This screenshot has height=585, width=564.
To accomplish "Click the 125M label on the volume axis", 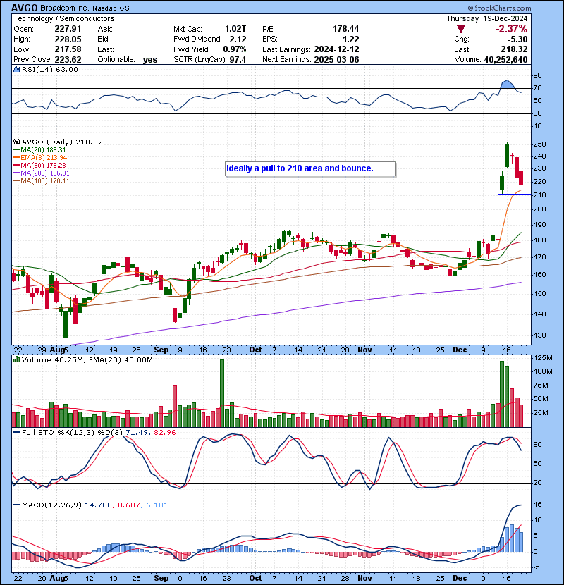I will click(543, 358).
